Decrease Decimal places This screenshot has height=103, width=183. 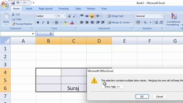tap(161, 22)
